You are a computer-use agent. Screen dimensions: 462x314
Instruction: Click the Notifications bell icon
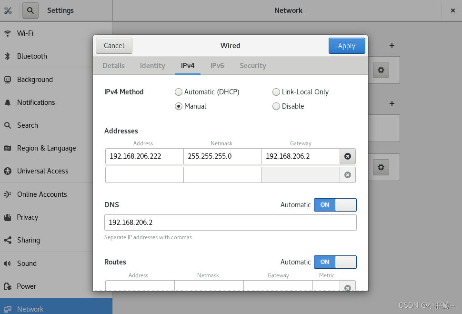(x=8, y=102)
